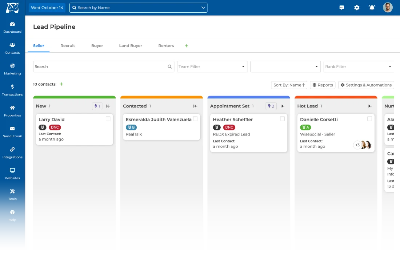The height and width of the screenshot is (255, 400).
Task: Switch to the Seller tab
Action: click(39, 46)
